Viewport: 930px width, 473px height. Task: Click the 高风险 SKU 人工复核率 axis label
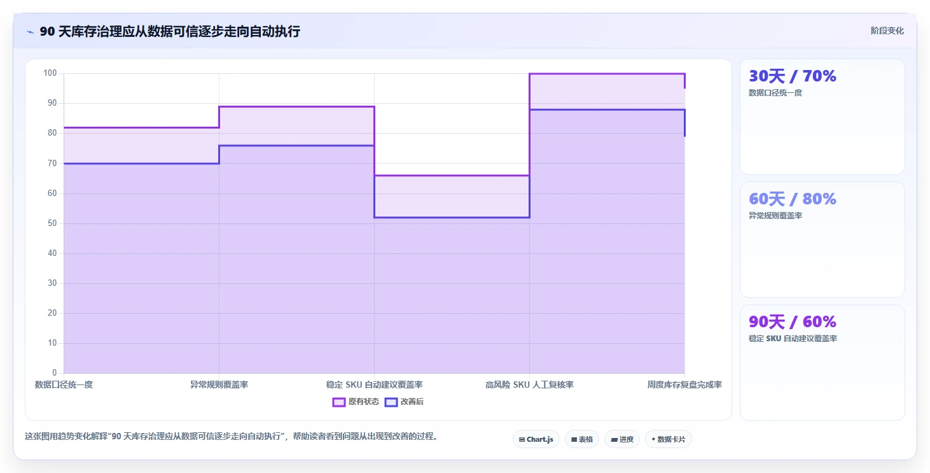pyautogui.click(x=529, y=385)
